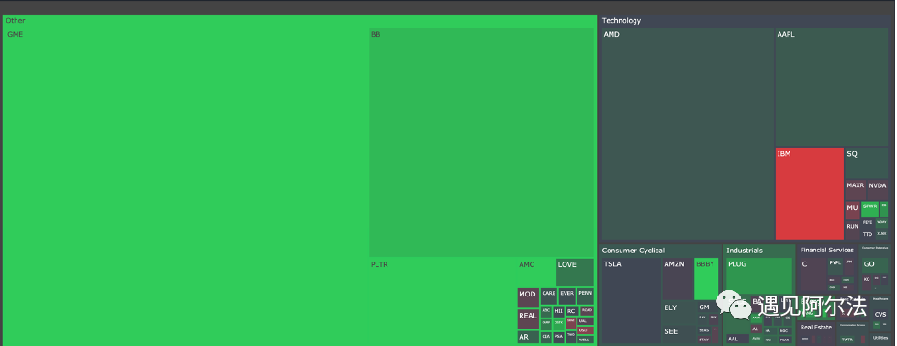The height and width of the screenshot is (346, 897).
Task: Select the MOD tile below AMC
Action: pyautogui.click(x=528, y=297)
